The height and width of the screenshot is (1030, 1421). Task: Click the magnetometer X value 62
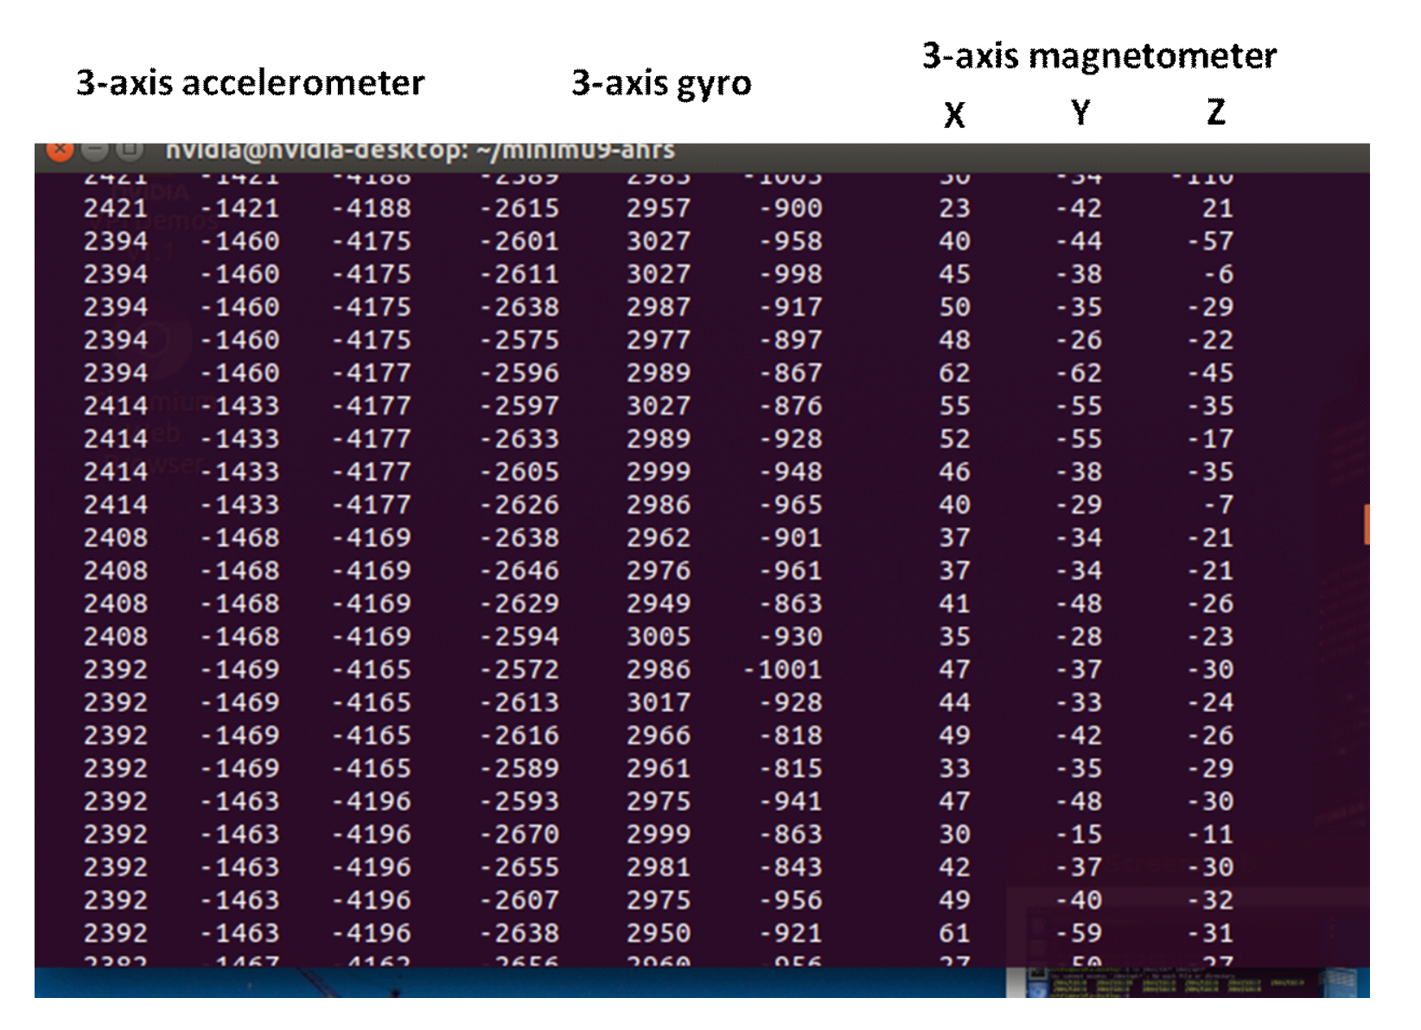954,373
